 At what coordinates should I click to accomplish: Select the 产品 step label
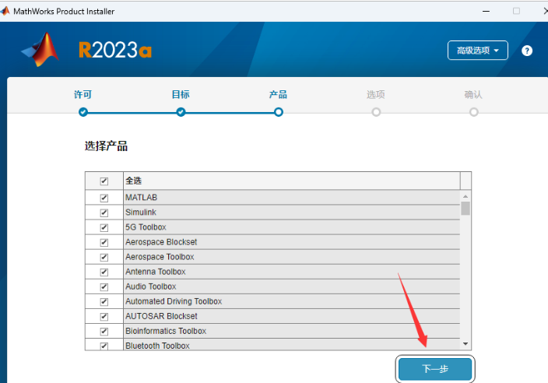pos(278,94)
